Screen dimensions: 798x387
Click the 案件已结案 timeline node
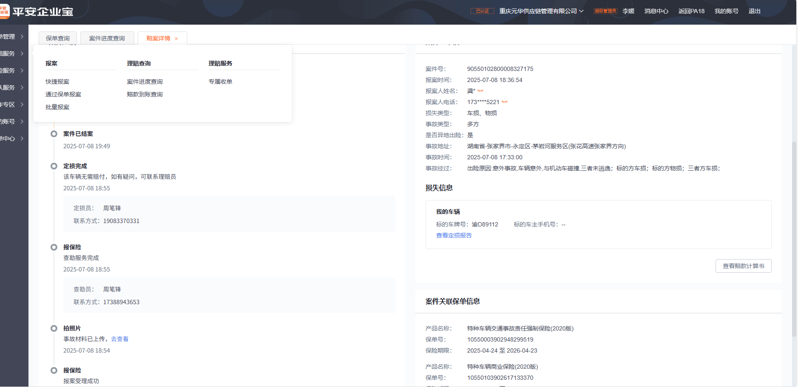(54, 134)
